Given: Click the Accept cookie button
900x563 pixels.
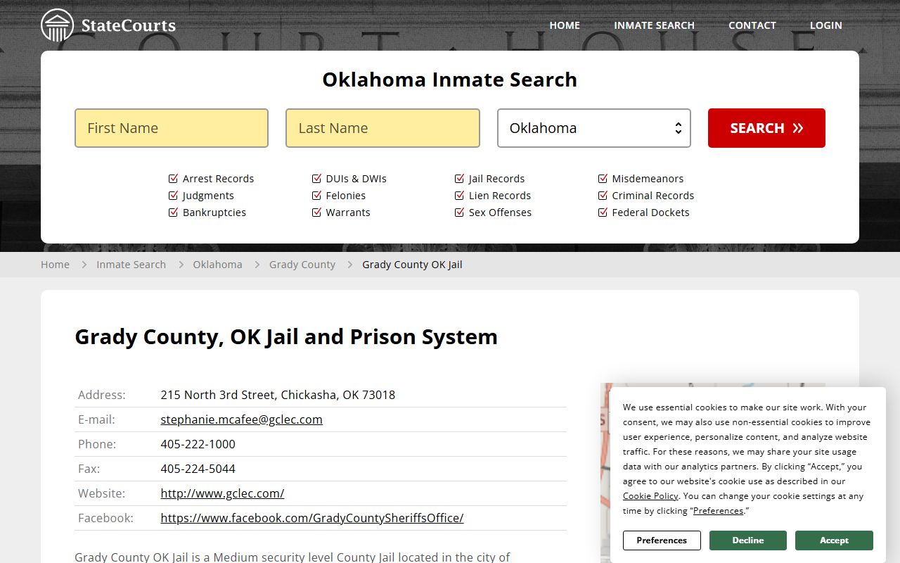Looking at the screenshot, I should point(834,540).
